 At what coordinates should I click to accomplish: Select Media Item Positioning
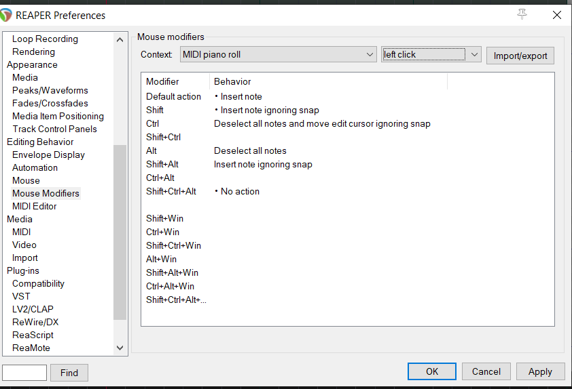click(x=58, y=116)
